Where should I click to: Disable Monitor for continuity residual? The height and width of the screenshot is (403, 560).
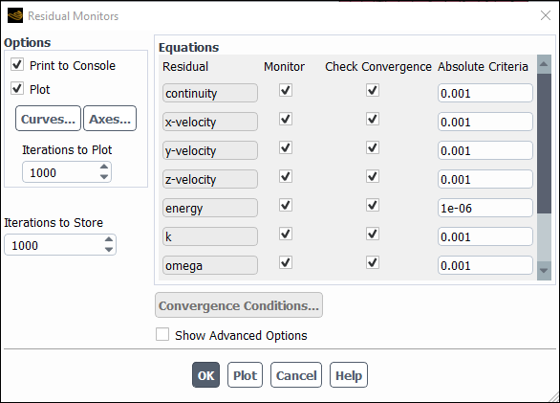286,90
